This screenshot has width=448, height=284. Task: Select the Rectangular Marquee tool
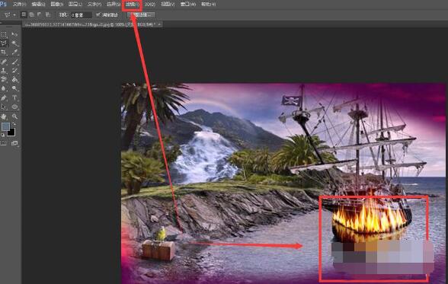coord(4,34)
